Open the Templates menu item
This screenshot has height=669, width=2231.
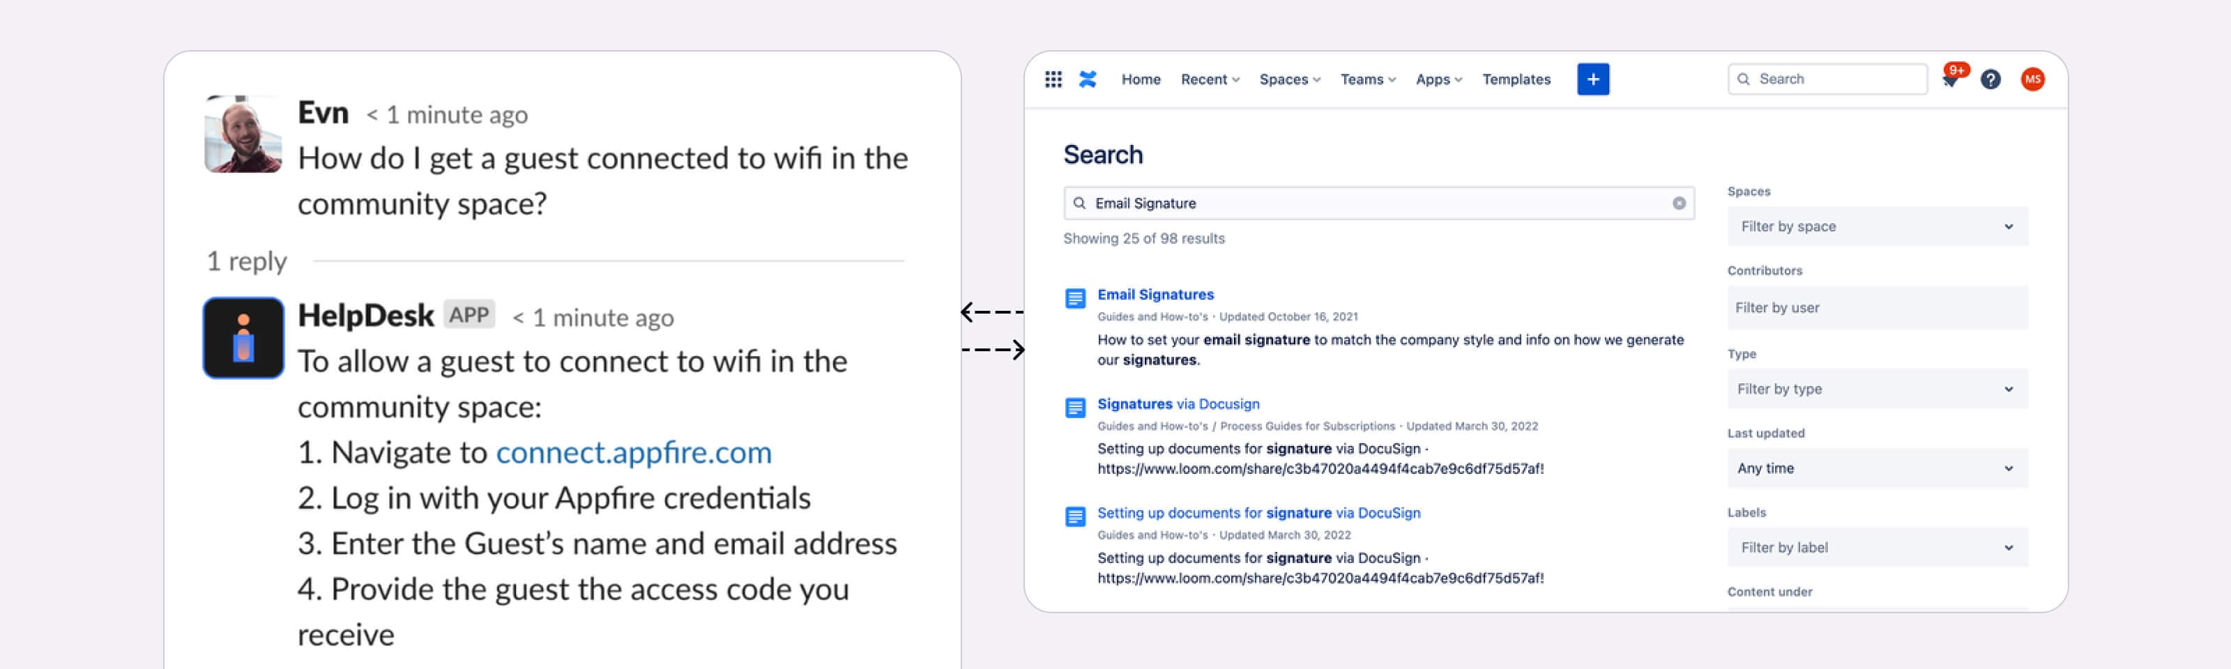coord(1516,79)
